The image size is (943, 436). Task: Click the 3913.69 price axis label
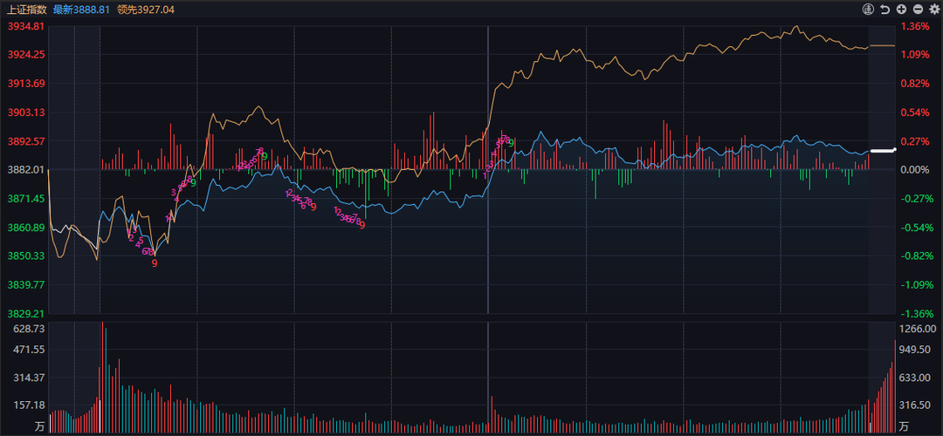point(24,84)
